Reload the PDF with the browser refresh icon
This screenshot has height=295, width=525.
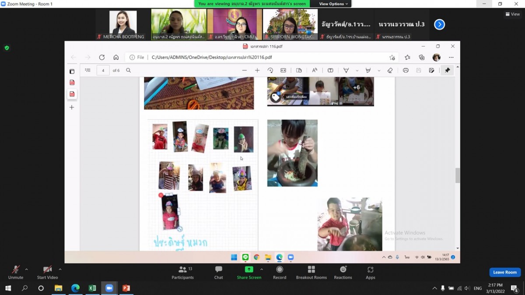[101, 57]
